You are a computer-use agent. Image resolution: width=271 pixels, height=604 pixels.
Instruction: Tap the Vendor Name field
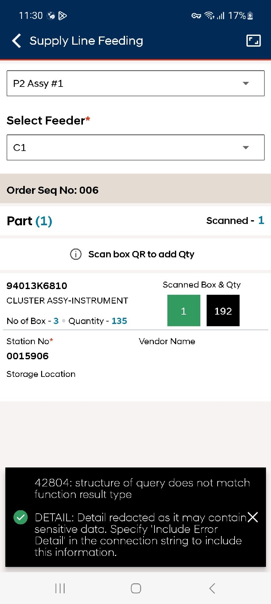point(167,341)
